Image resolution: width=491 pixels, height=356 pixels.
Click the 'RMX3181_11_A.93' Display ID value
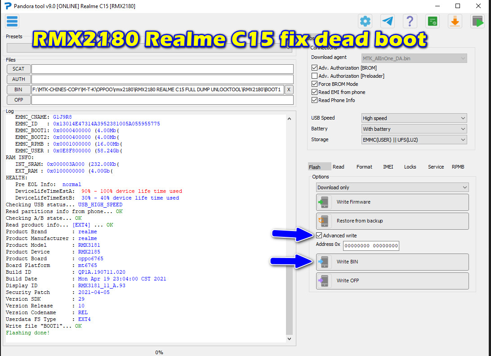(102, 285)
